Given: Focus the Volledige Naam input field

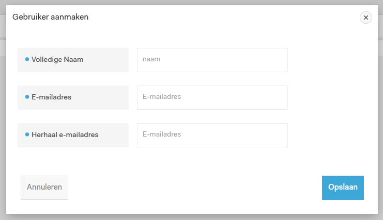Looking at the screenshot, I should pos(212,60).
